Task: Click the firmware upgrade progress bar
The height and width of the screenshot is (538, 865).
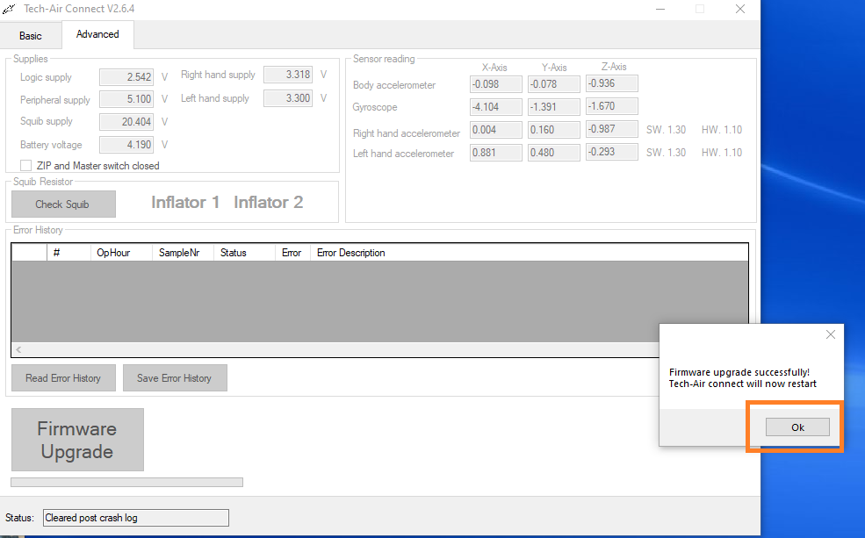Action: pos(126,483)
